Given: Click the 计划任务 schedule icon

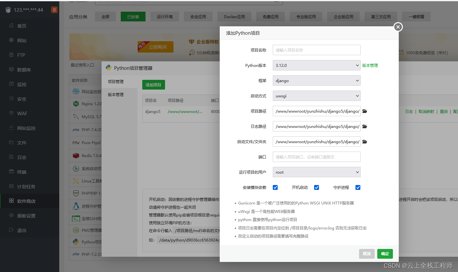Looking at the screenshot, I should [11, 186].
